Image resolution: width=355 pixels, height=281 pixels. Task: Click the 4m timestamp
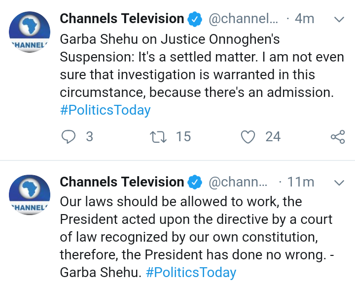pos(304,19)
